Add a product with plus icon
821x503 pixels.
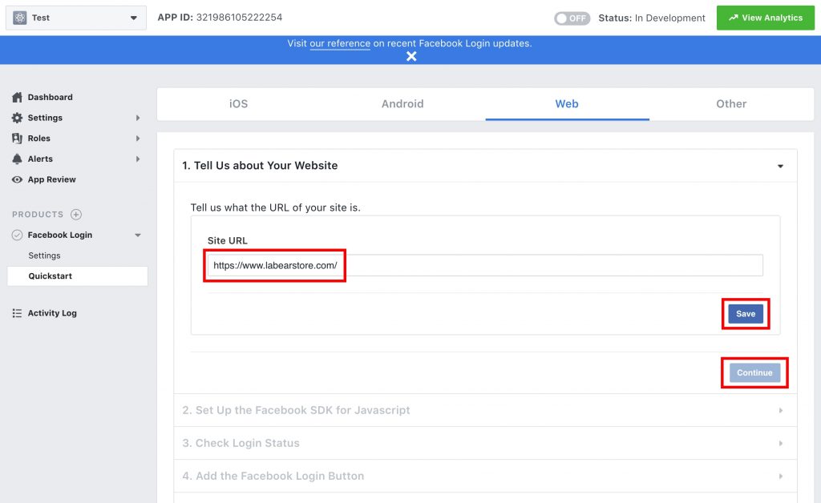(76, 215)
